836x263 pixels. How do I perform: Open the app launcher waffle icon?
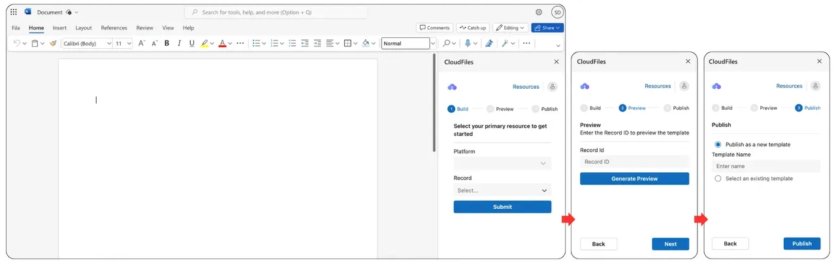[x=14, y=12]
